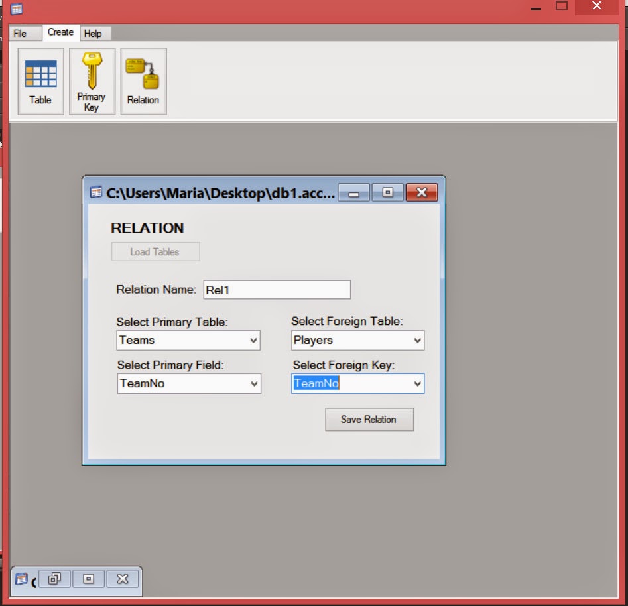Open the Help tab
Image resolution: width=628 pixels, height=606 pixels.
95,33
